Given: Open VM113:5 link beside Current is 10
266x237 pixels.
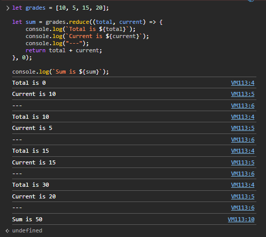Looking at the screenshot, I should [x=243, y=94].
